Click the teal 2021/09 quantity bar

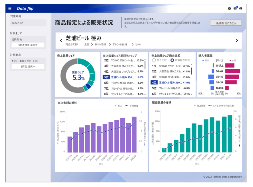click(x=164, y=150)
